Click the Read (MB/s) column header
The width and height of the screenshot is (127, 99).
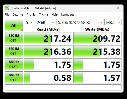(48, 29)
